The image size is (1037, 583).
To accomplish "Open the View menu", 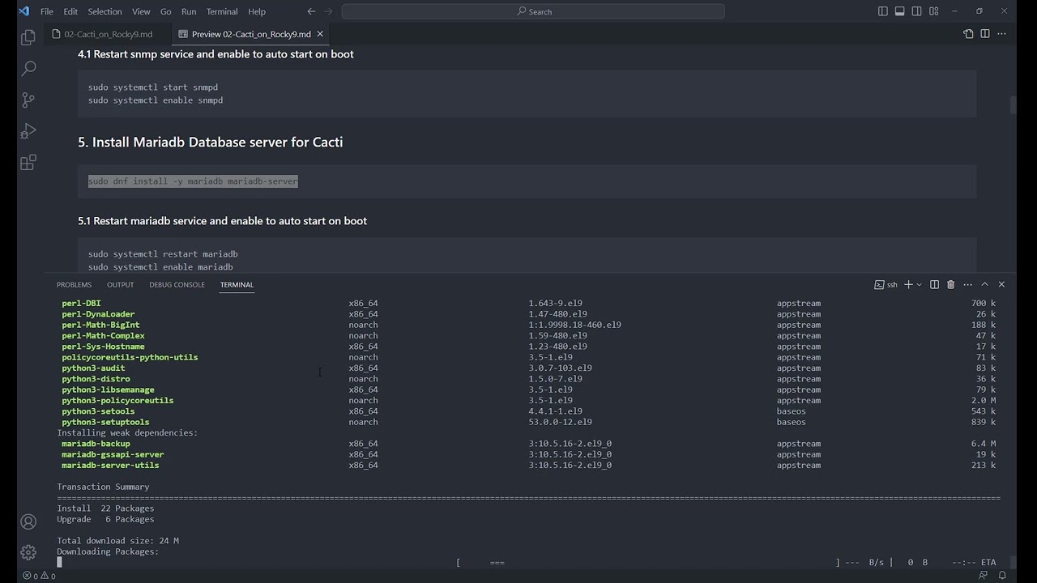I will coord(141,11).
